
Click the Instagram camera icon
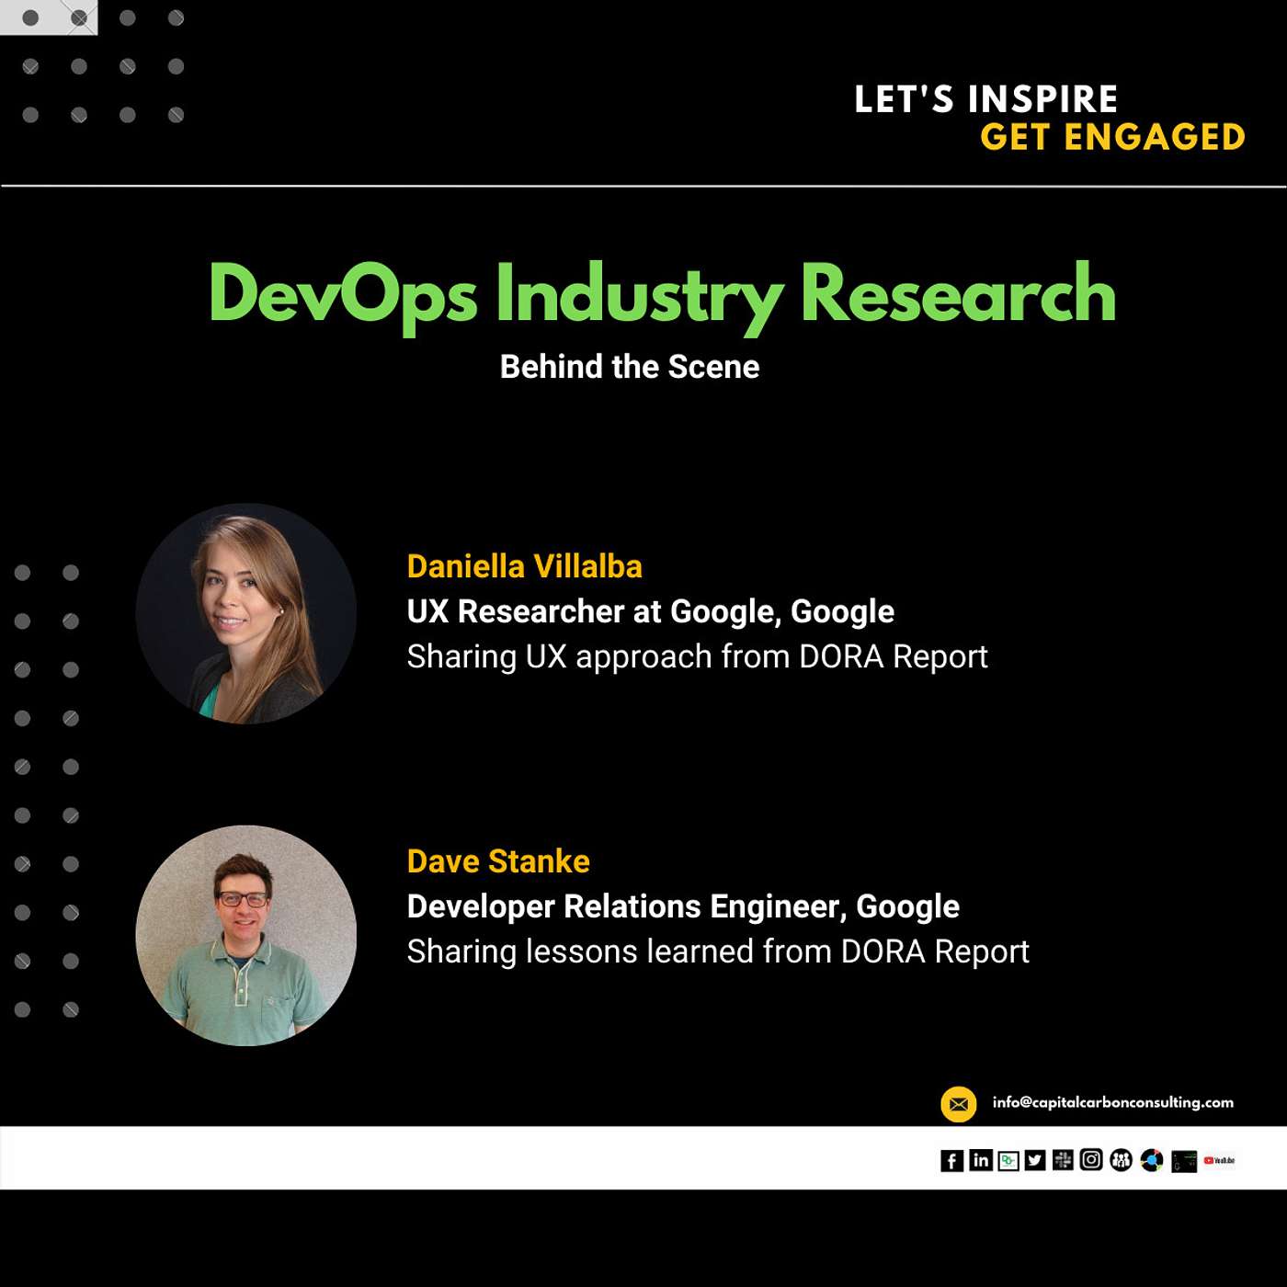tap(1091, 1160)
